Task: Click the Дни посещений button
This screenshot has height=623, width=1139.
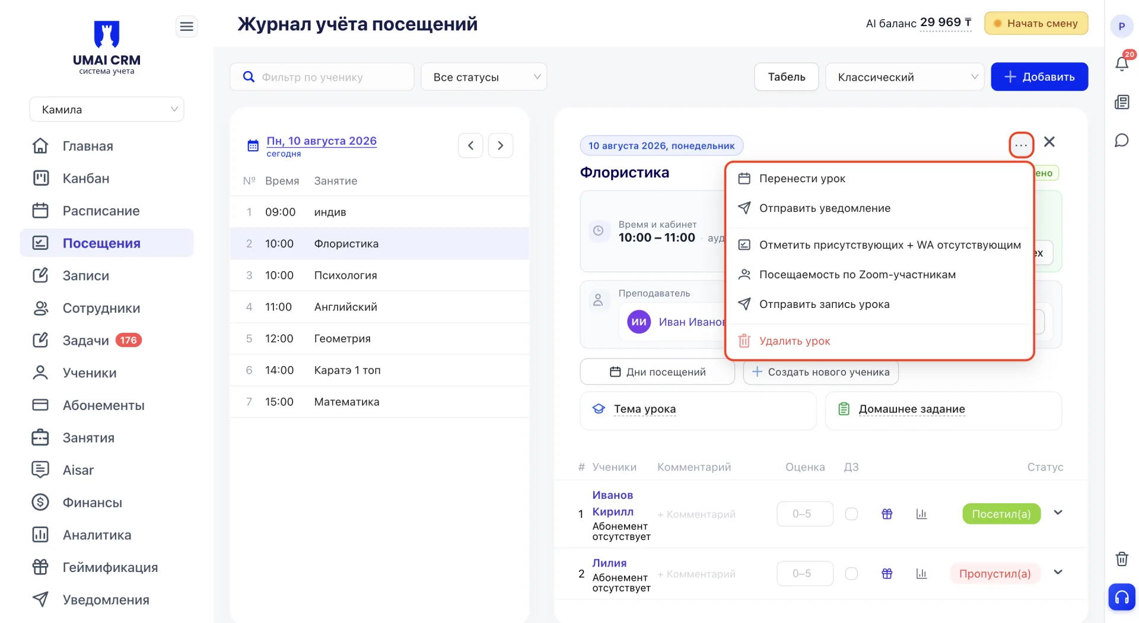Action: tap(657, 372)
